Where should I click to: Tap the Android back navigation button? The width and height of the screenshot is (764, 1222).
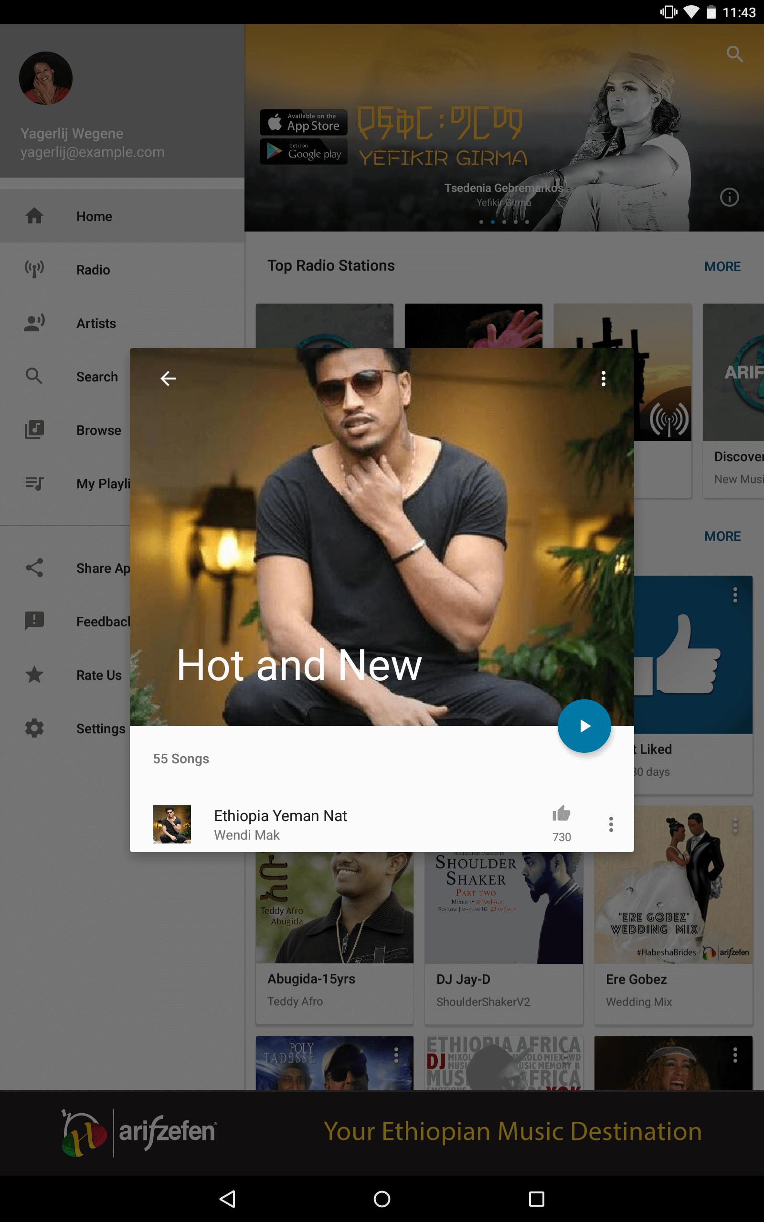[228, 1199]
